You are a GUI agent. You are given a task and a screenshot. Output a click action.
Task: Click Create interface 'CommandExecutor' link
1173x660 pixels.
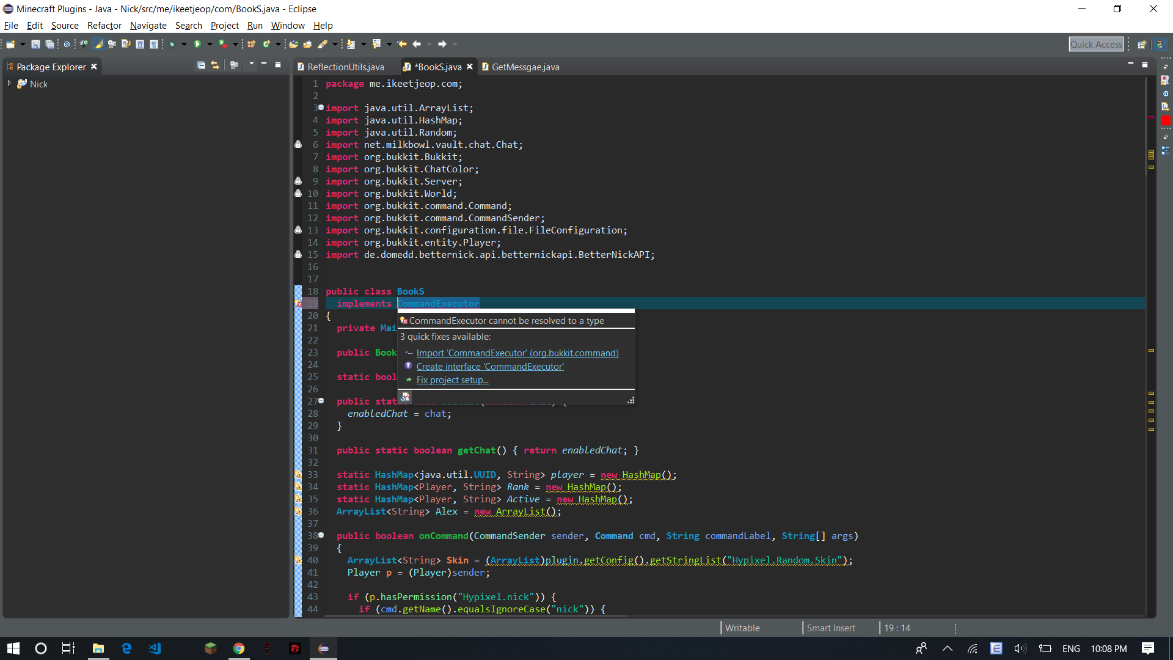pos(489,367)
